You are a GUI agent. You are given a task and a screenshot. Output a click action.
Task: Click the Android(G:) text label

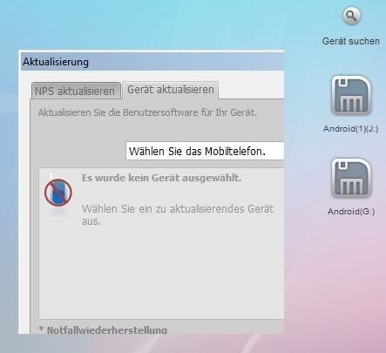[x=351, y=211]
